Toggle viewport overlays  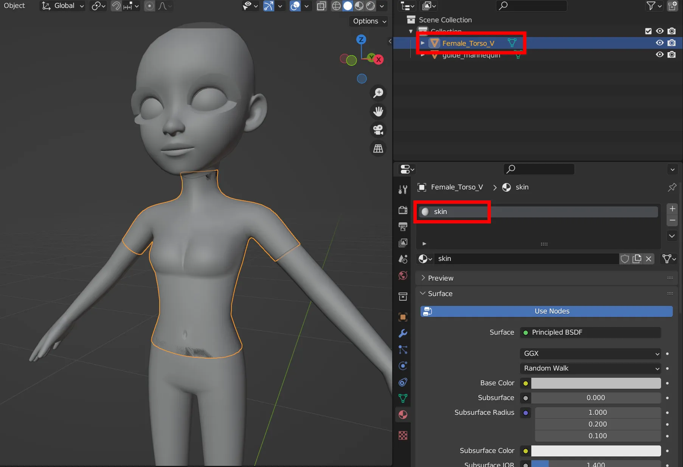295,6
